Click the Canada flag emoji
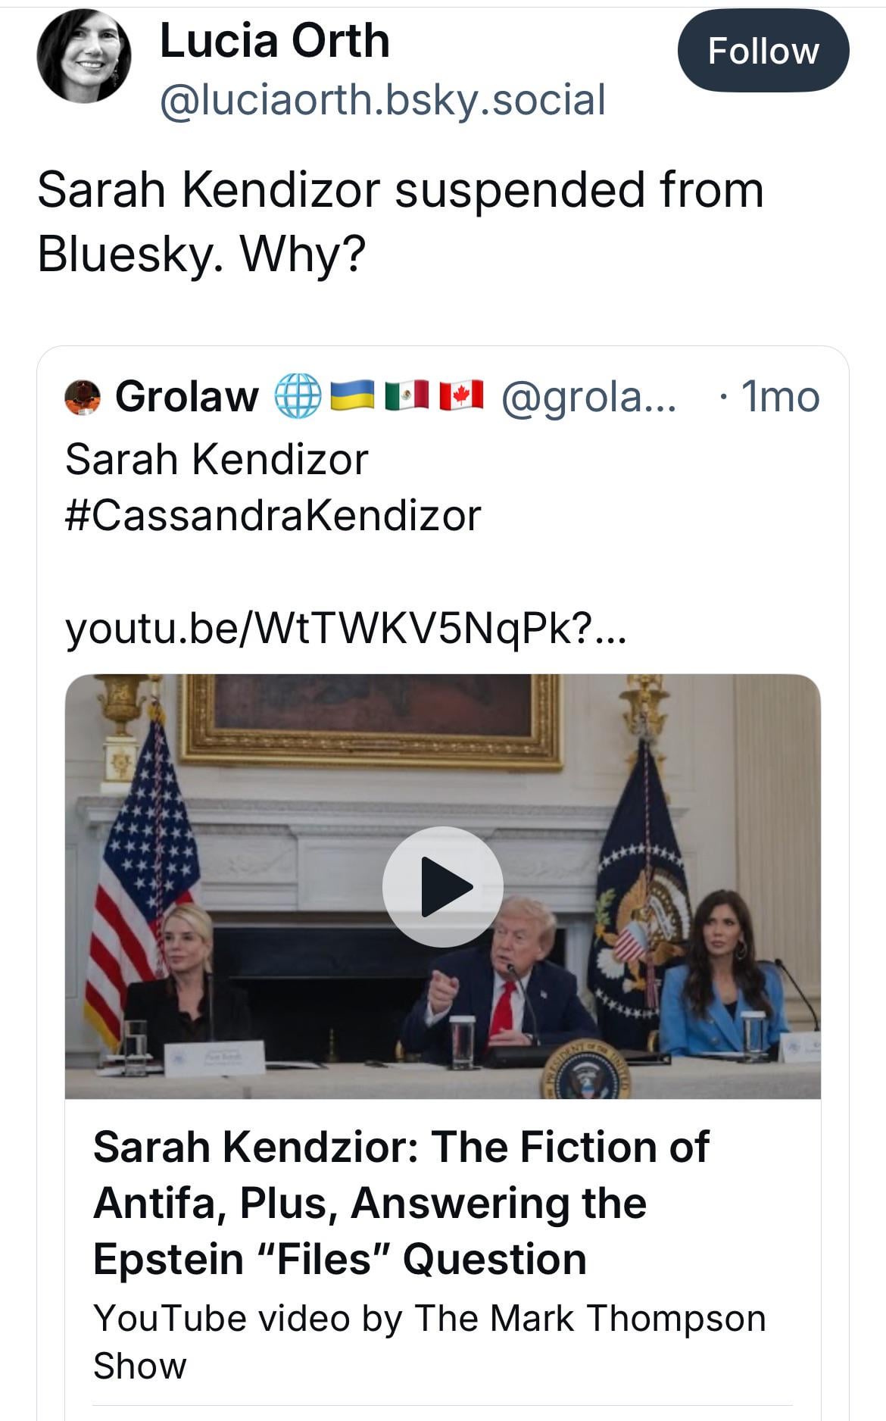 461,395
